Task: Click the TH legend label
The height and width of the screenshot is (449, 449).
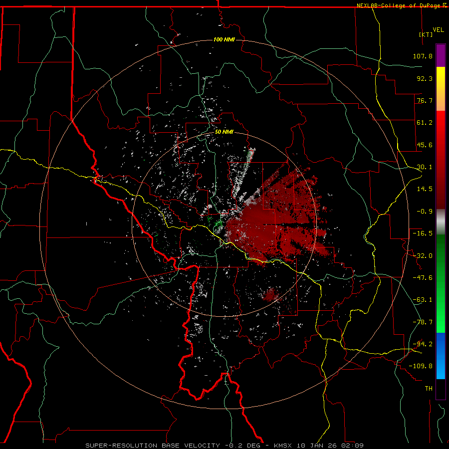Action: click(429, 389)
